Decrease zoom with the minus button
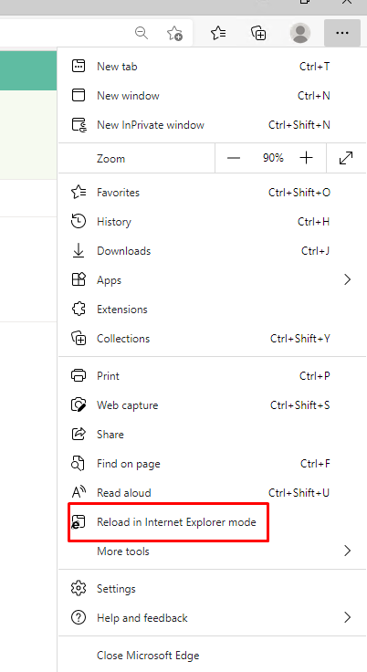The height and width of the screenshot is (672, 367). click(x=234, y=158)
